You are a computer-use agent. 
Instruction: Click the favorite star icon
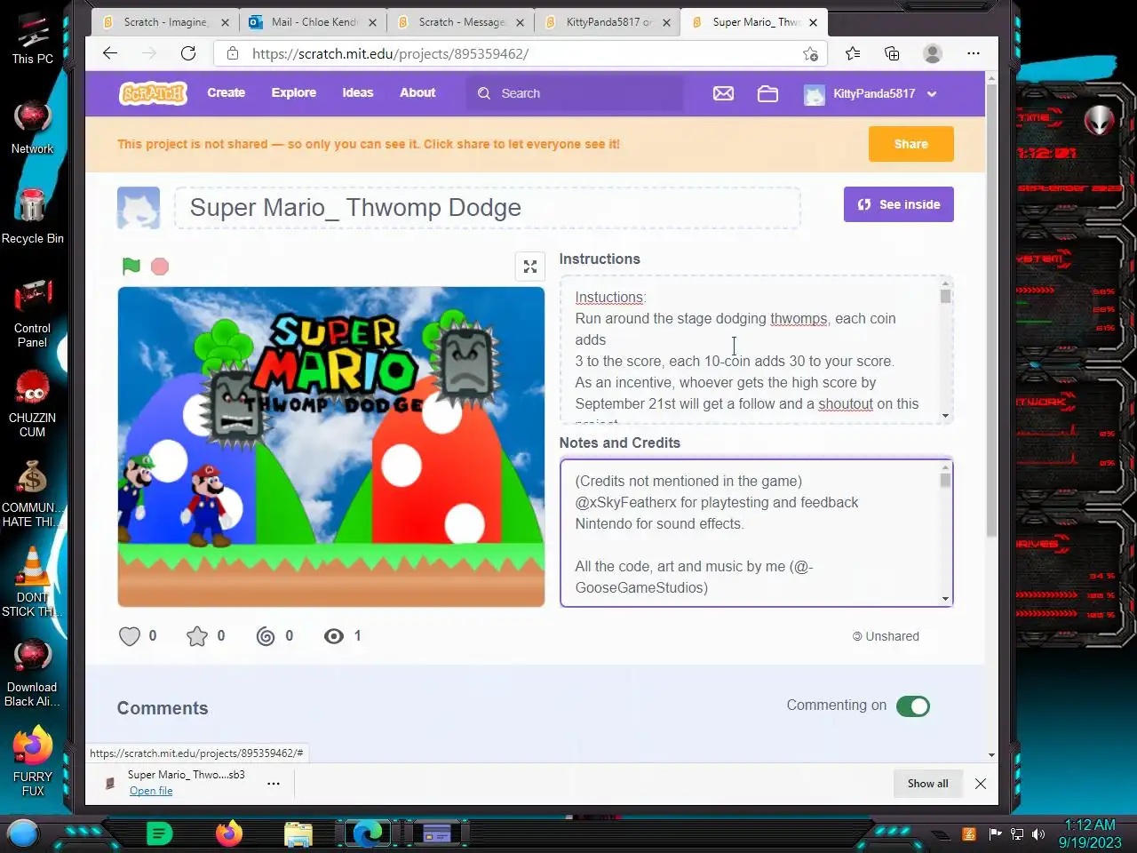coord(197,636)
